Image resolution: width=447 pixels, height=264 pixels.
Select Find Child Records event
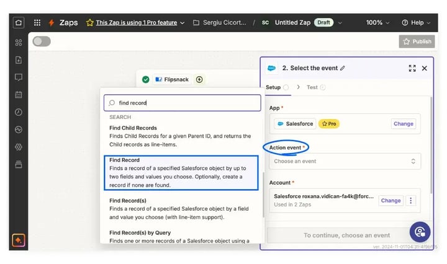(181, 136)
